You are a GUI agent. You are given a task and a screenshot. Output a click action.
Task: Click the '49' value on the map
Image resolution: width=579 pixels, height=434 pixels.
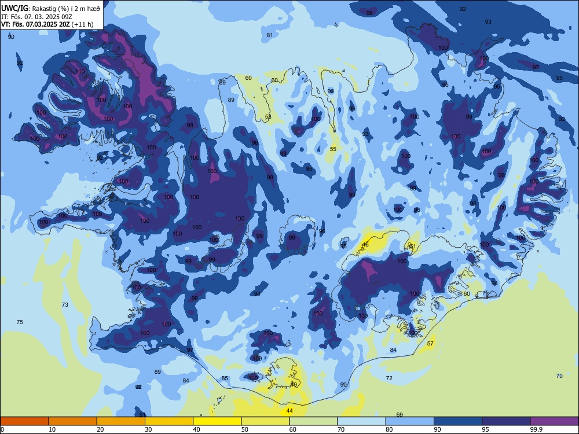294,384
